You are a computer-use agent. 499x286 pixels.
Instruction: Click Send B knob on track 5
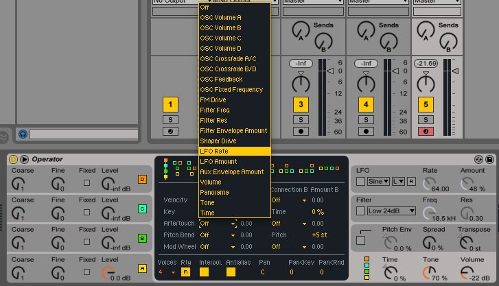tap(448, 42)
